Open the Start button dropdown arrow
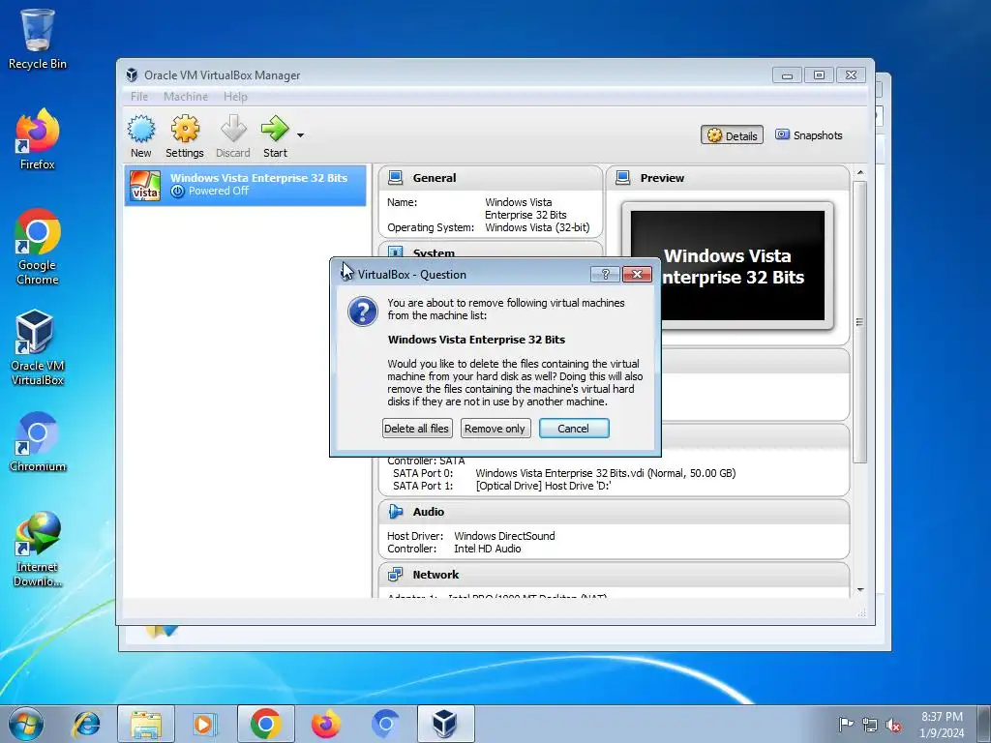991x743 pixels. point(300,134)
